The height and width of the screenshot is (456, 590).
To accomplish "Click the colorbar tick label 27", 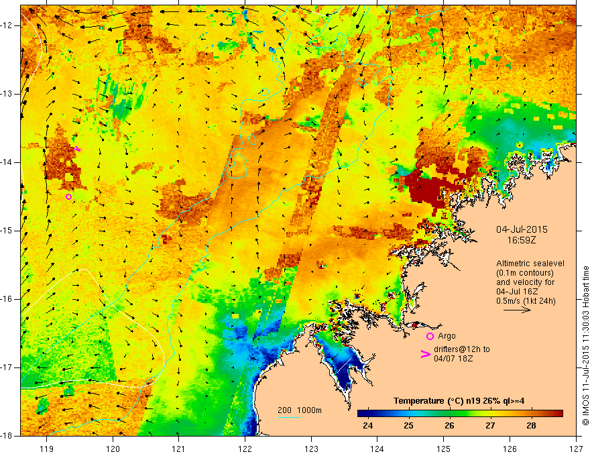I will (490, 426).
